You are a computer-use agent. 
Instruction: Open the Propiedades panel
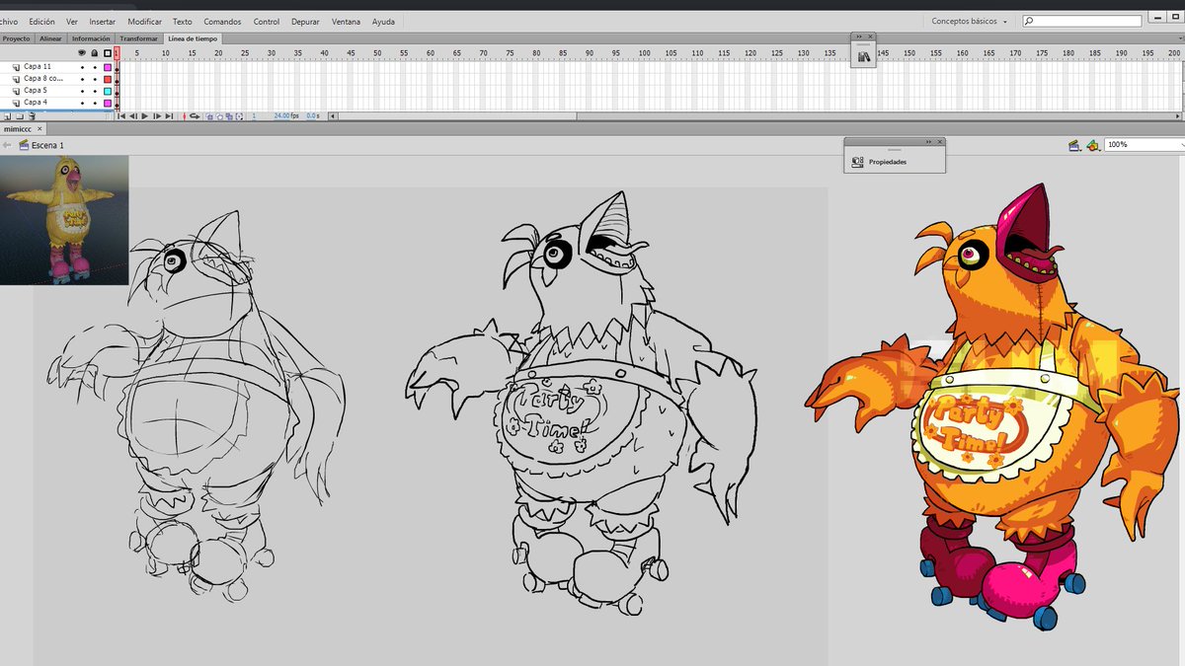click(x=887, y=162)
